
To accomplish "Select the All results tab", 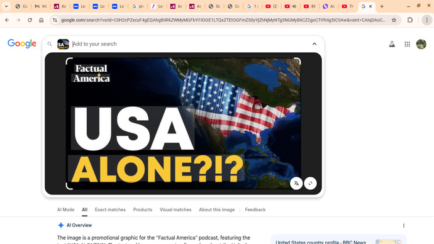I will tap(84, 209).
